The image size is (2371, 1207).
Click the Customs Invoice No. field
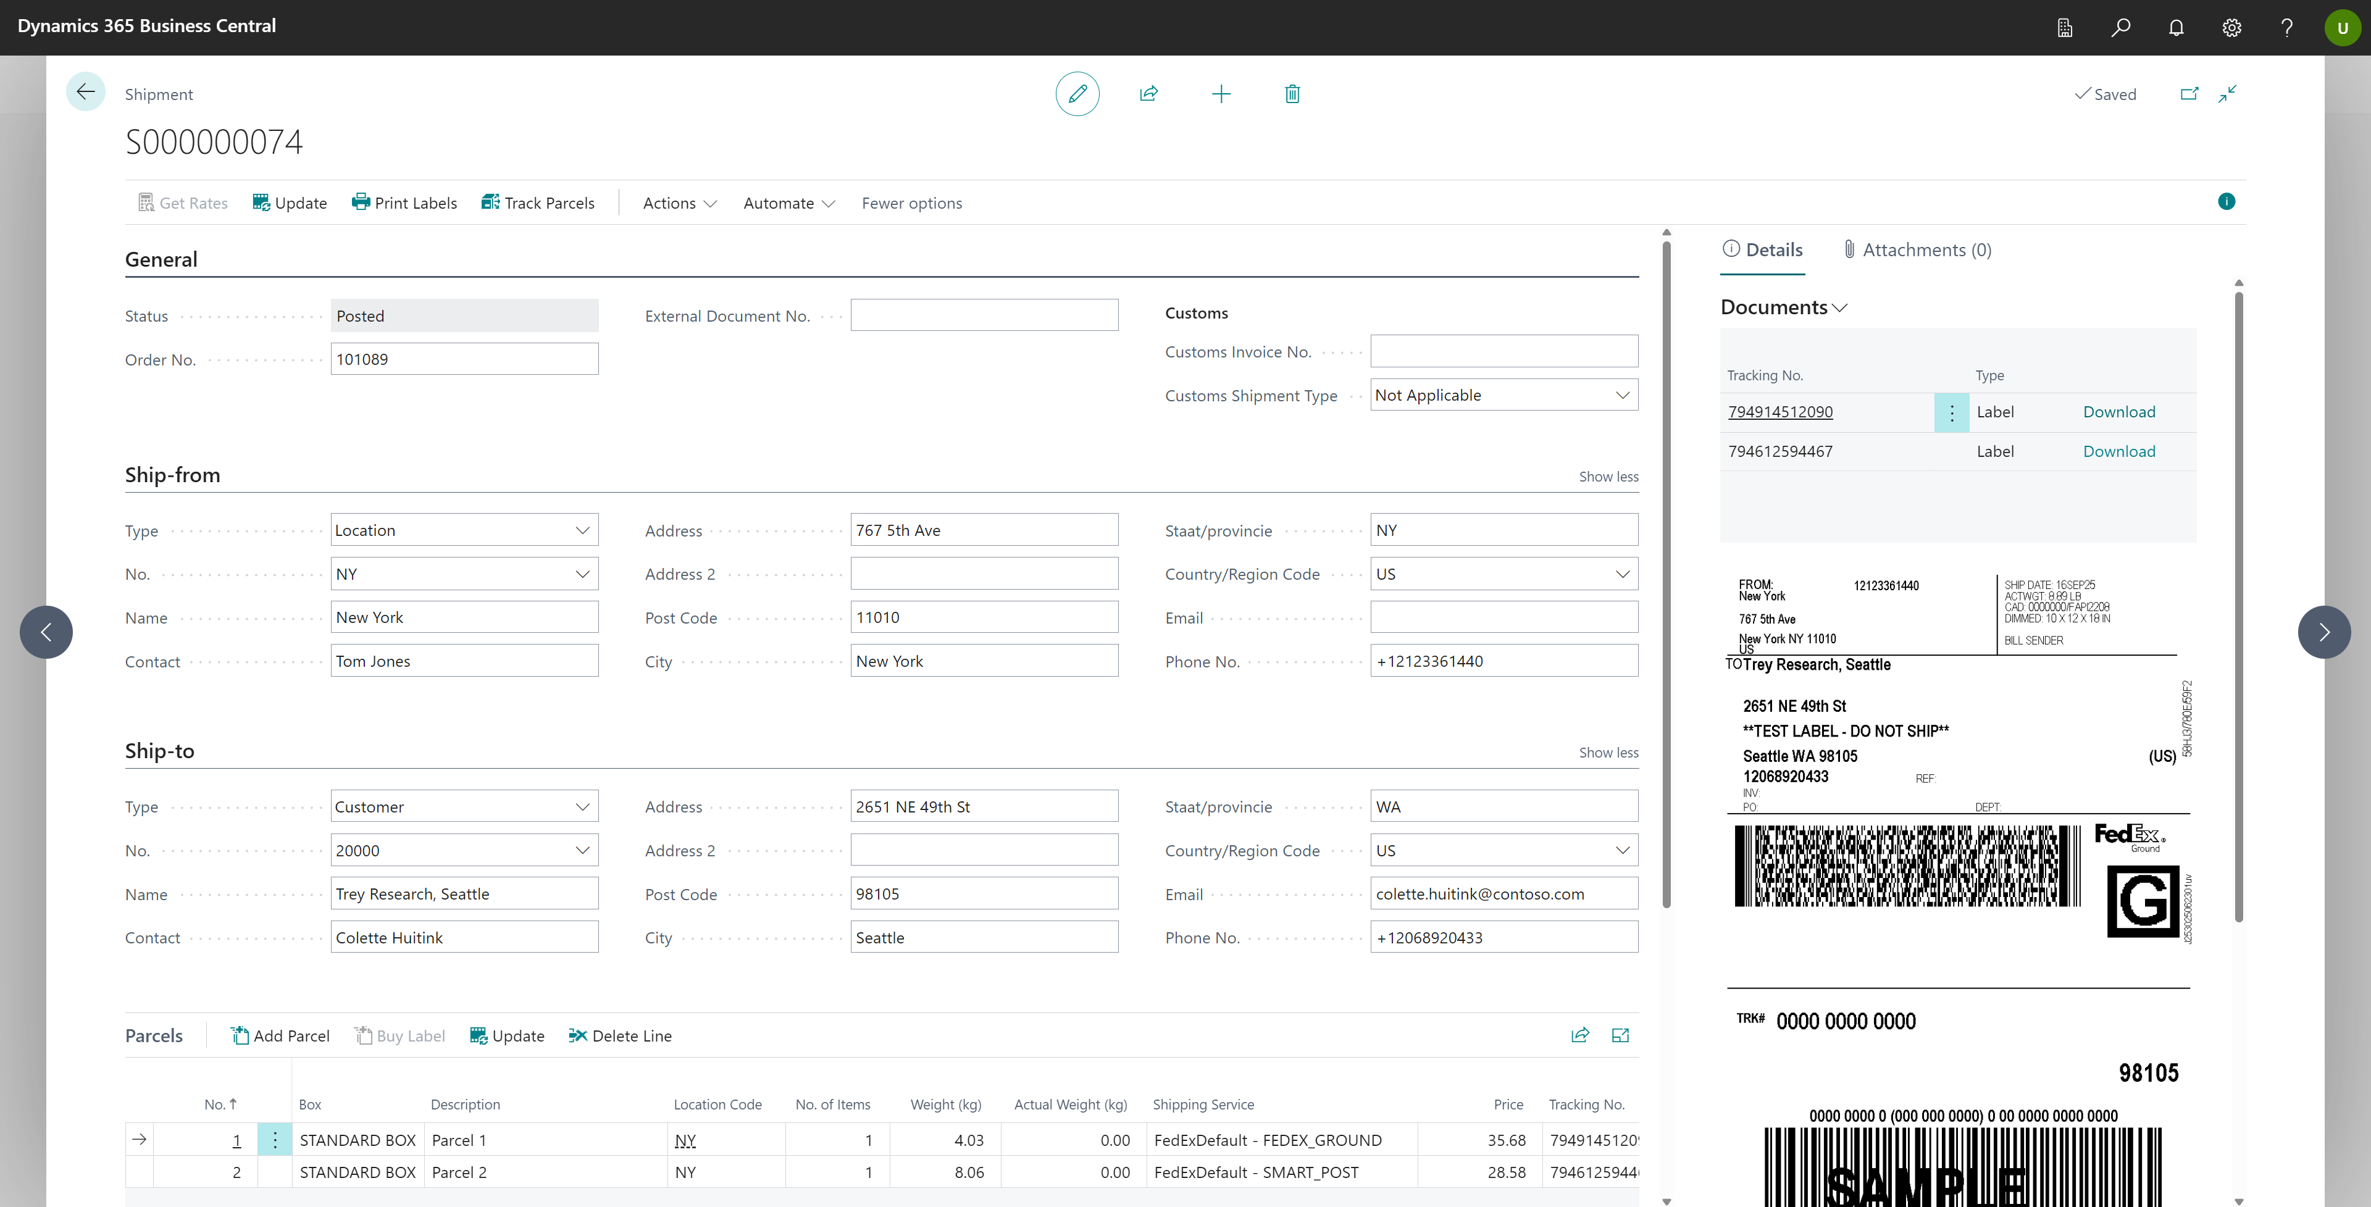point(1504,352)
